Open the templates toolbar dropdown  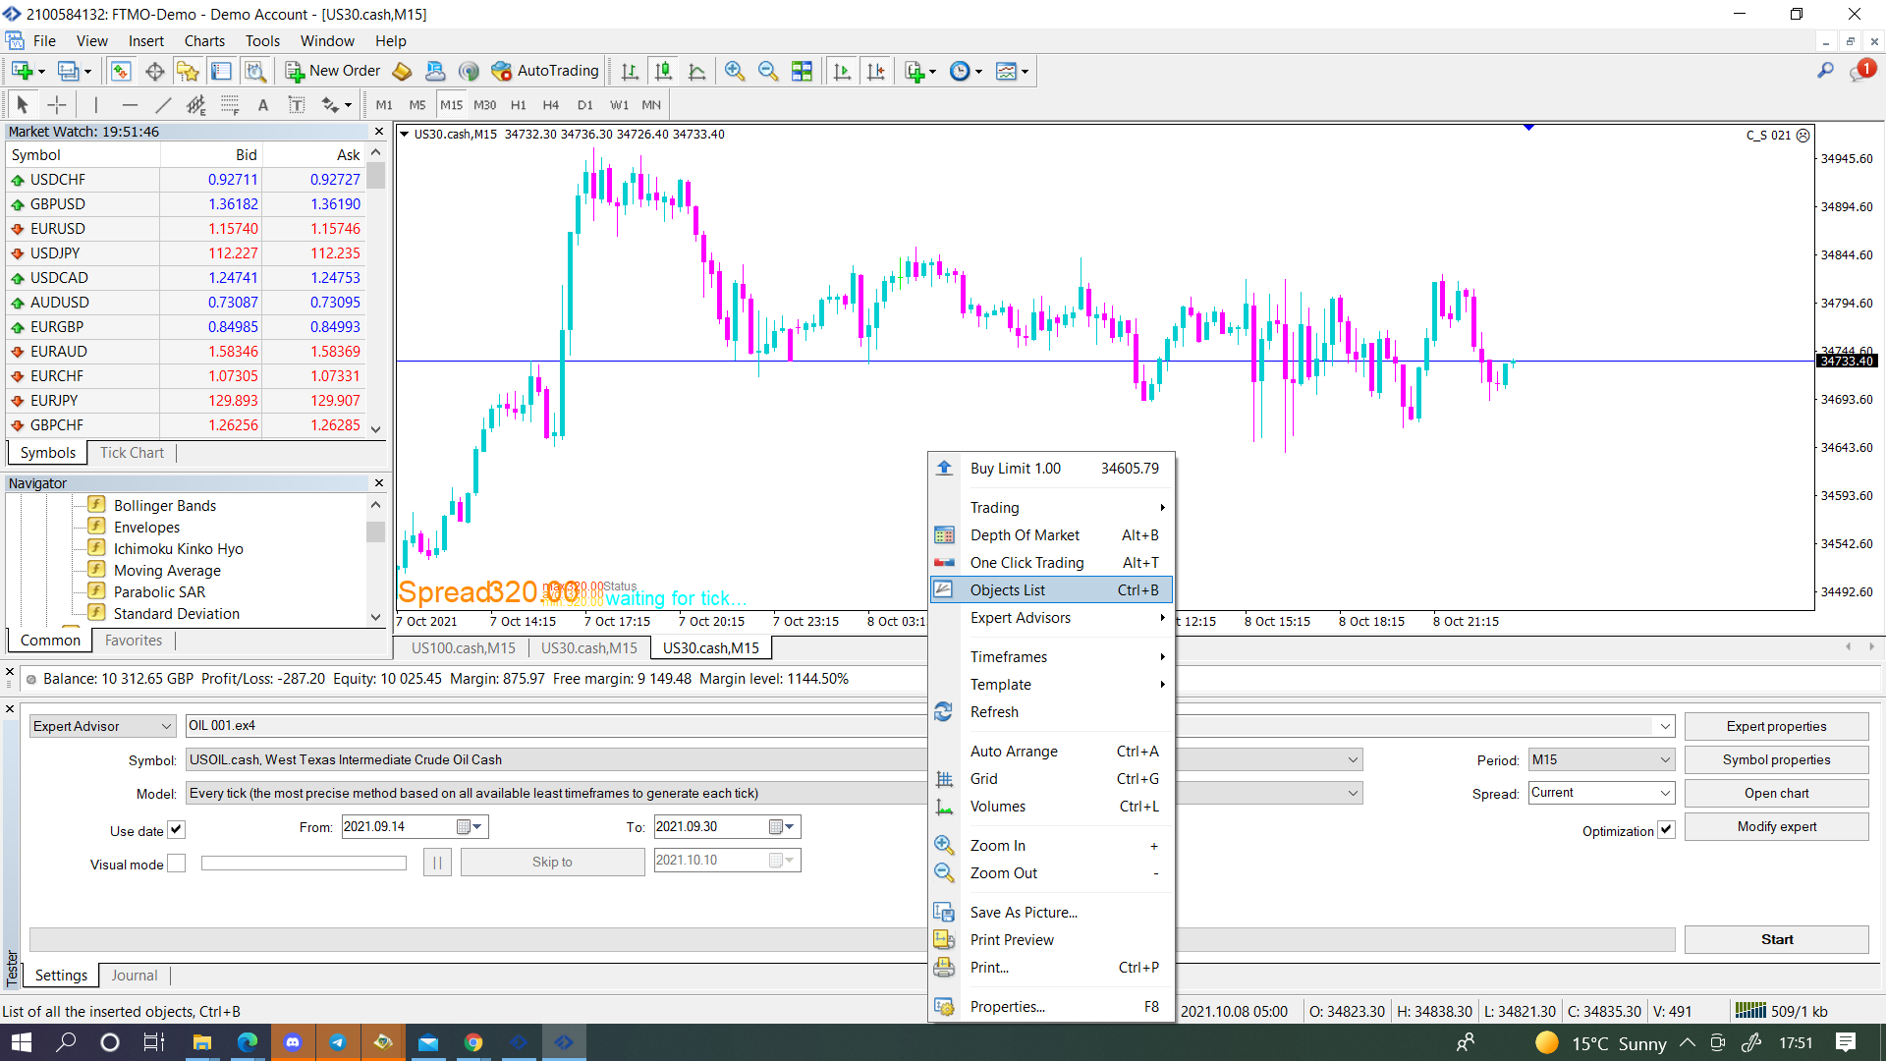(x=1025, y=71)
